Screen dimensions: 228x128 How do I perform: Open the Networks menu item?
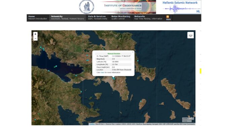(x=148, y=17)
